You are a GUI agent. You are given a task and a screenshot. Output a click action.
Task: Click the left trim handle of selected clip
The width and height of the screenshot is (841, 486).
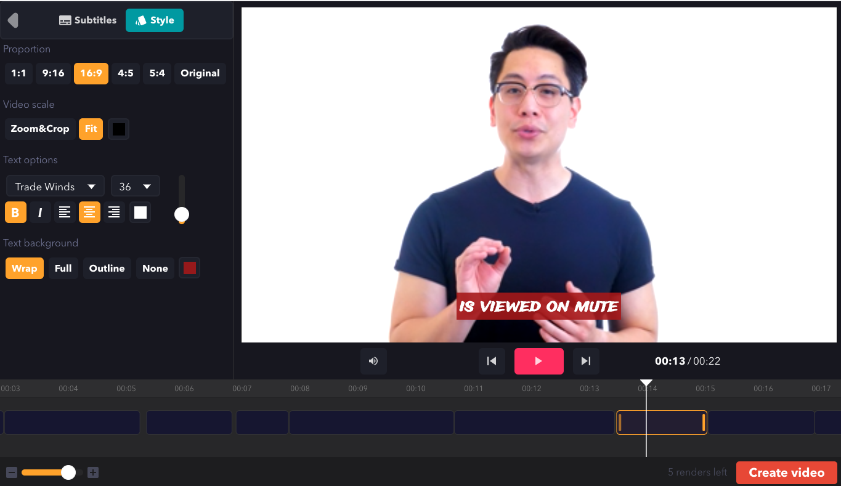pos(620,423)
